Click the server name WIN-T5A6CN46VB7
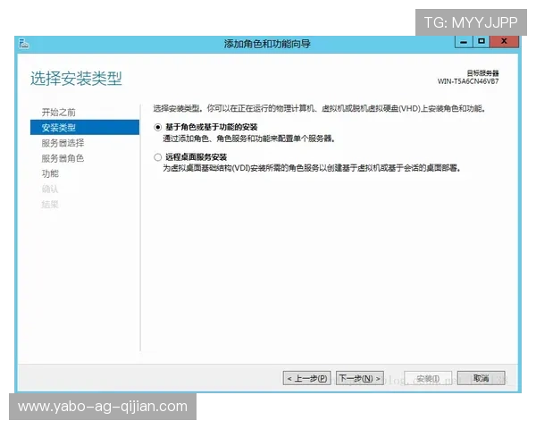The width and height of the screenshot is (536, 429). click(468, 81)
